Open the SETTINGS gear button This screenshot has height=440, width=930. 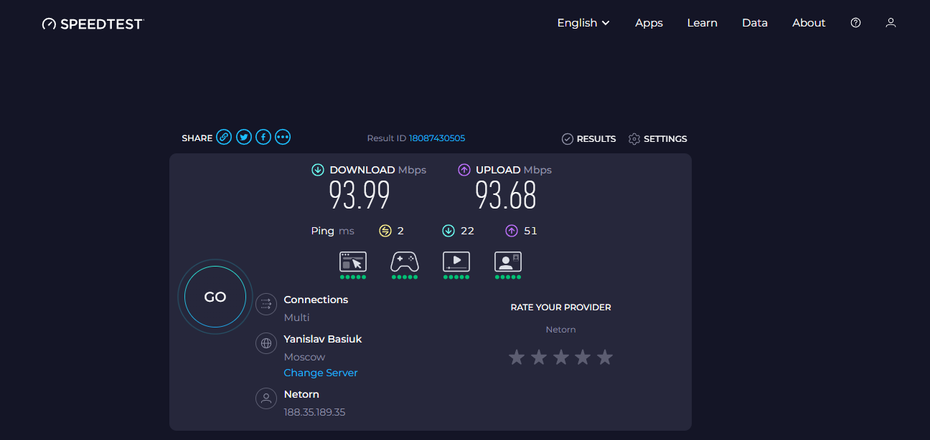coord(658,139)
